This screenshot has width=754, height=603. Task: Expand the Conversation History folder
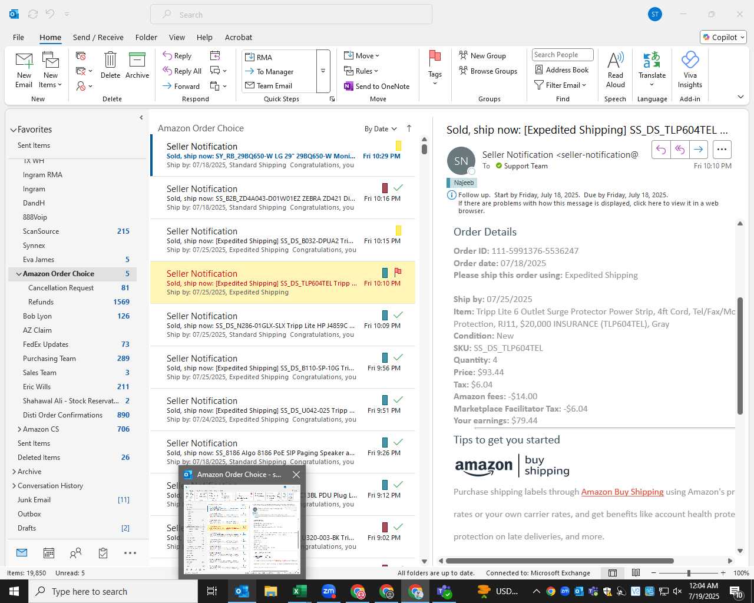(14, 486)
